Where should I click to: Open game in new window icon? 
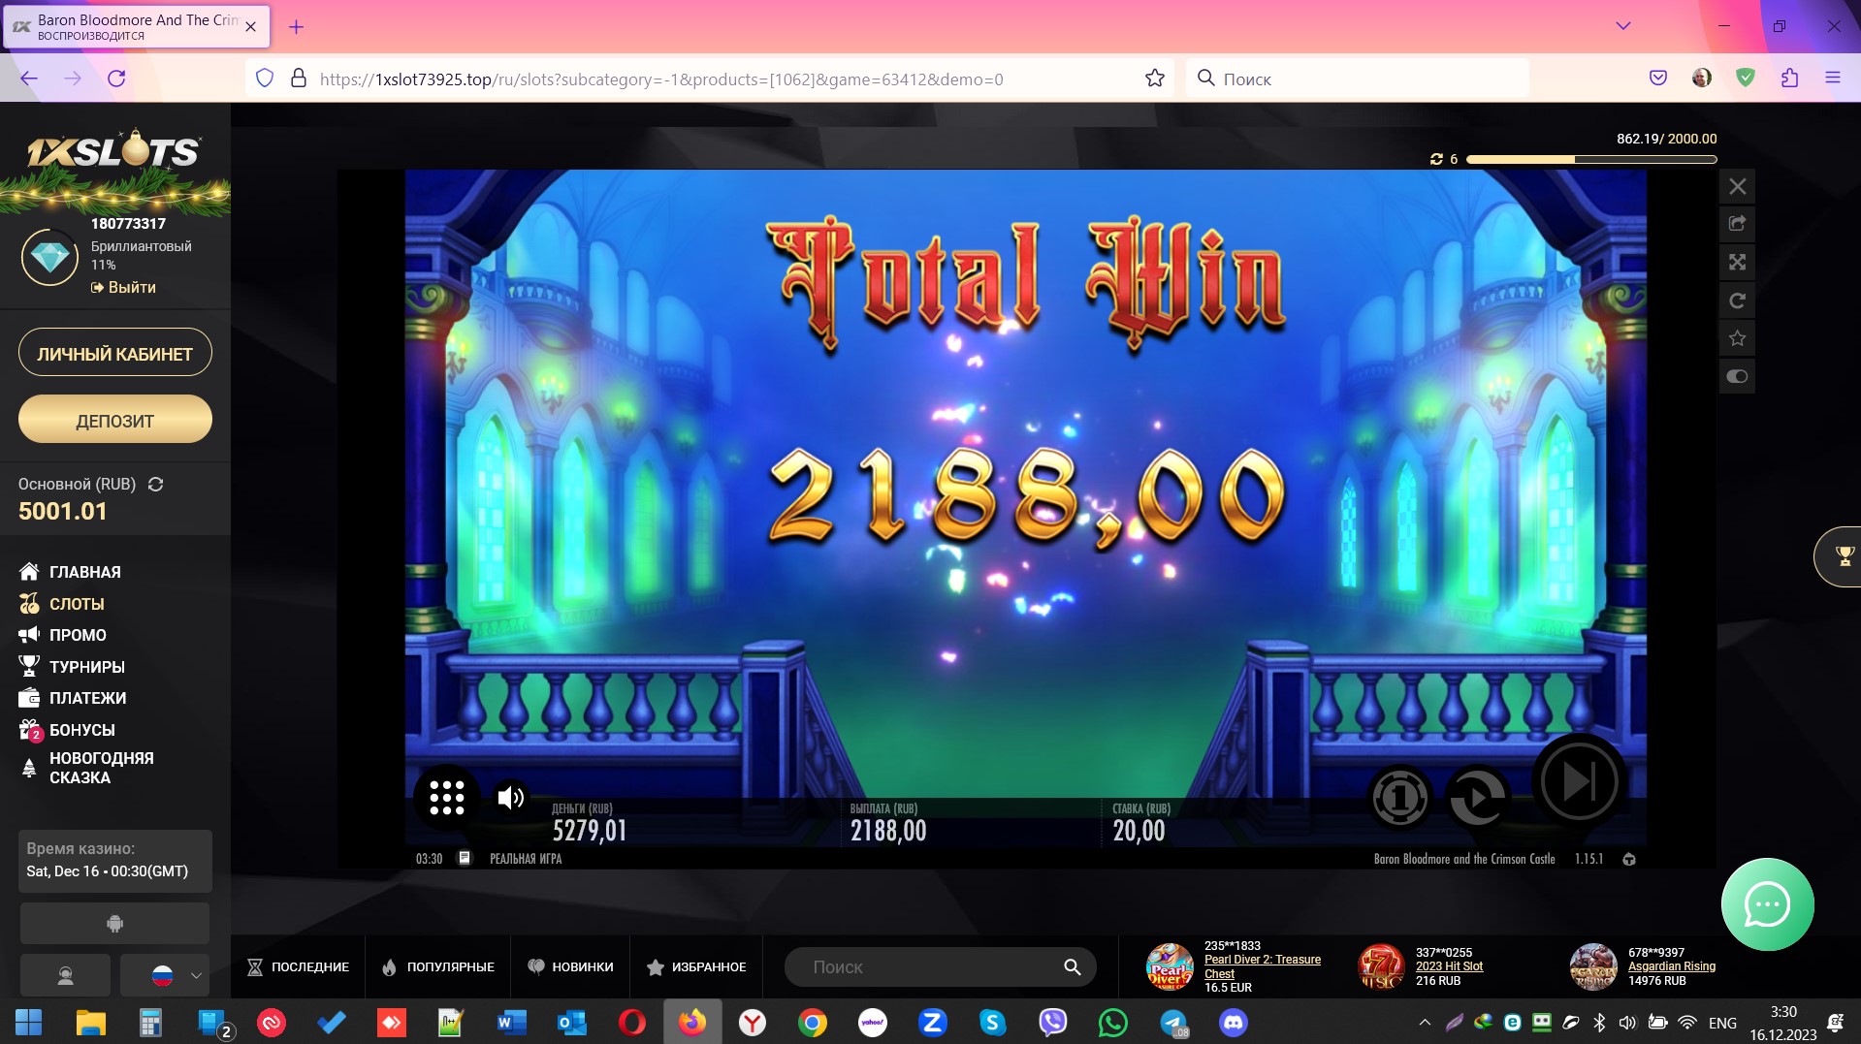point(1737,224)
